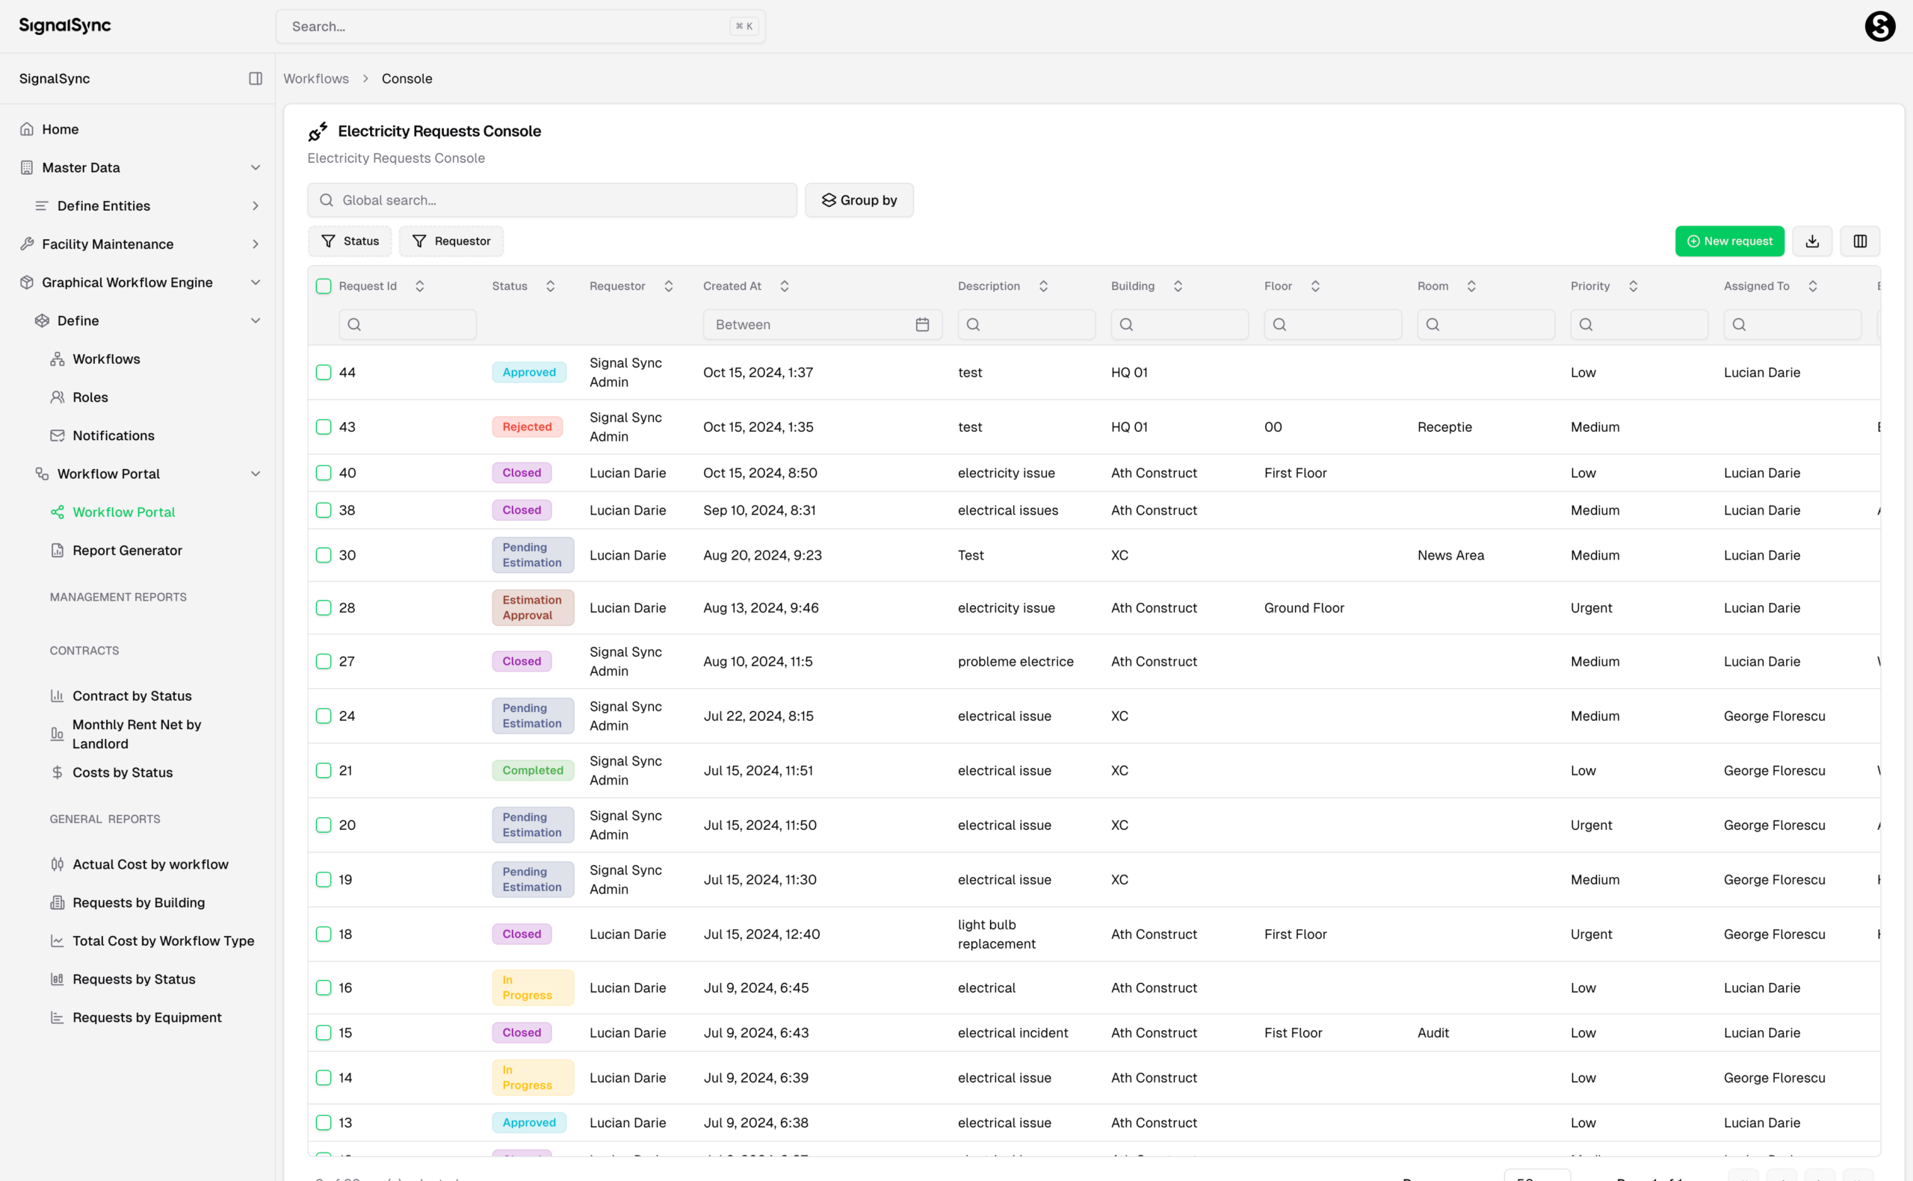Viewport: 1913px width, 1181px height.
Task: Collapse the sidebar panel icon
Action: [256, 78]
